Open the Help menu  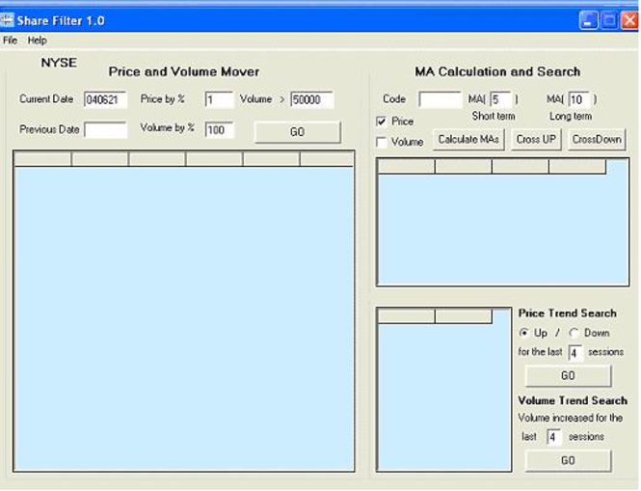click(37, 41)
